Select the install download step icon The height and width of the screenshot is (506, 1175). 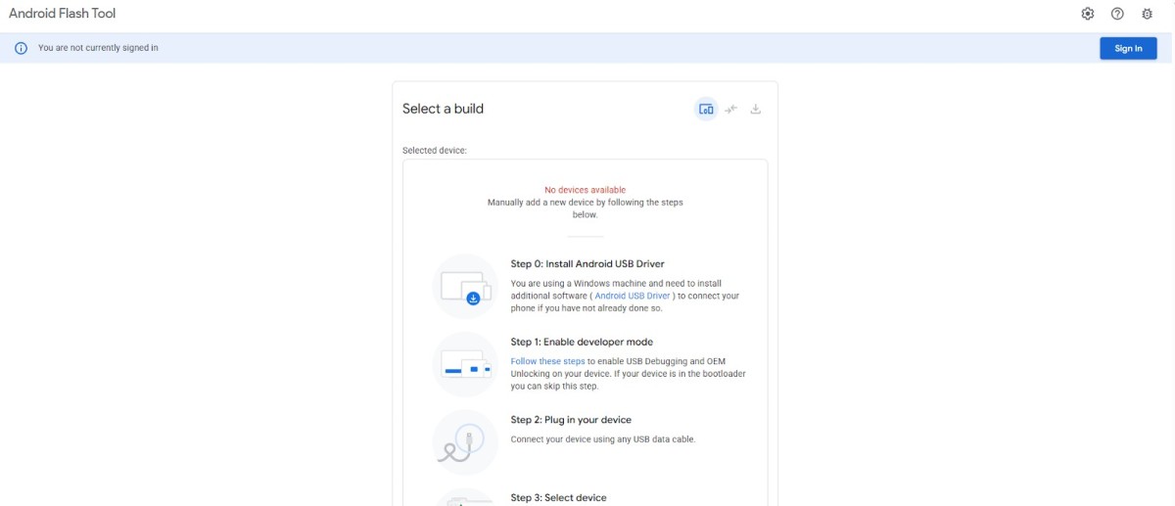point(756,109)
